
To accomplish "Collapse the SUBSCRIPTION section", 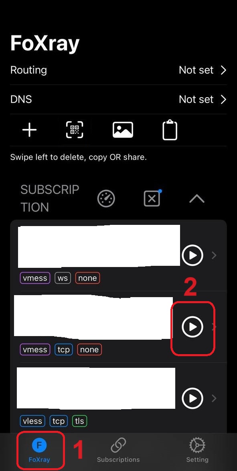I will click(197, 198).
